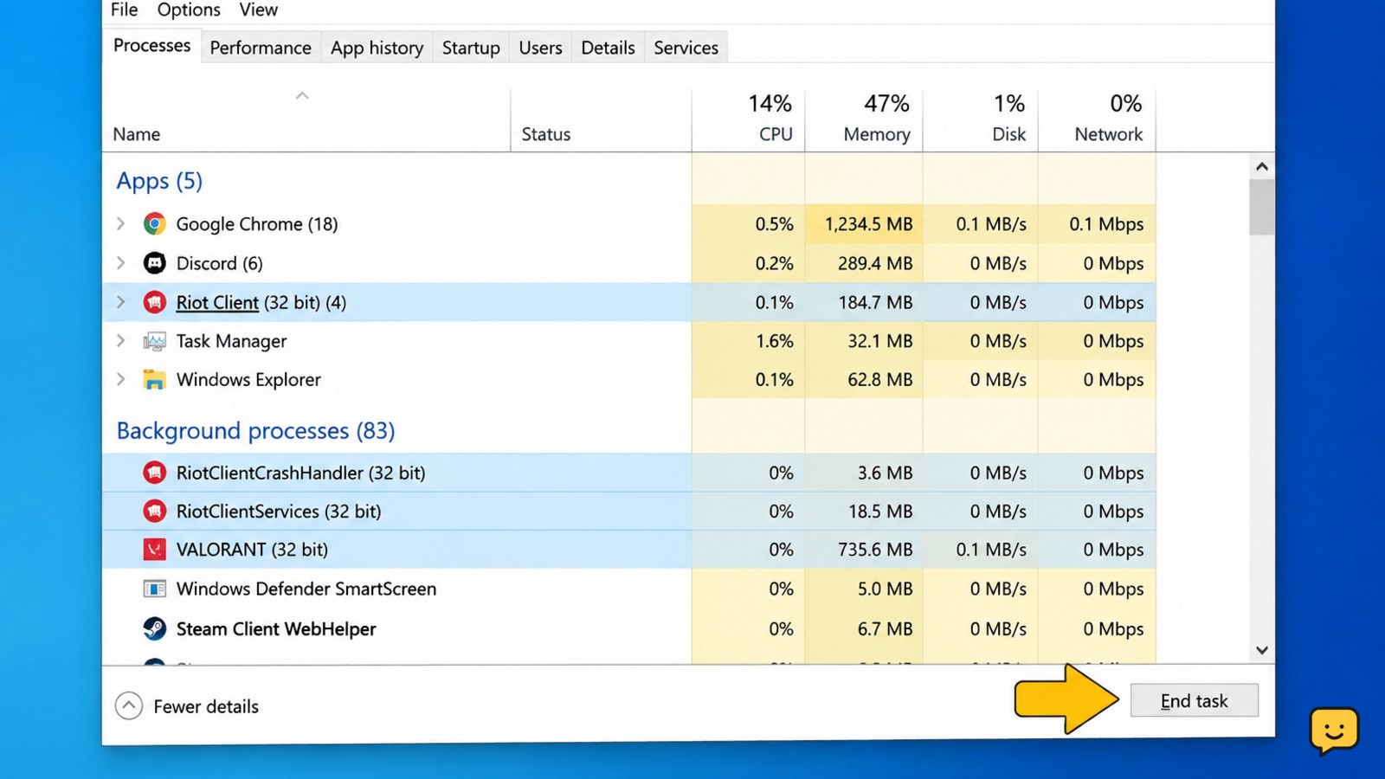Viewport: 1385px width, 779px height.
Task: Select the Windows Explorer row name
Action: coord(248,379)
